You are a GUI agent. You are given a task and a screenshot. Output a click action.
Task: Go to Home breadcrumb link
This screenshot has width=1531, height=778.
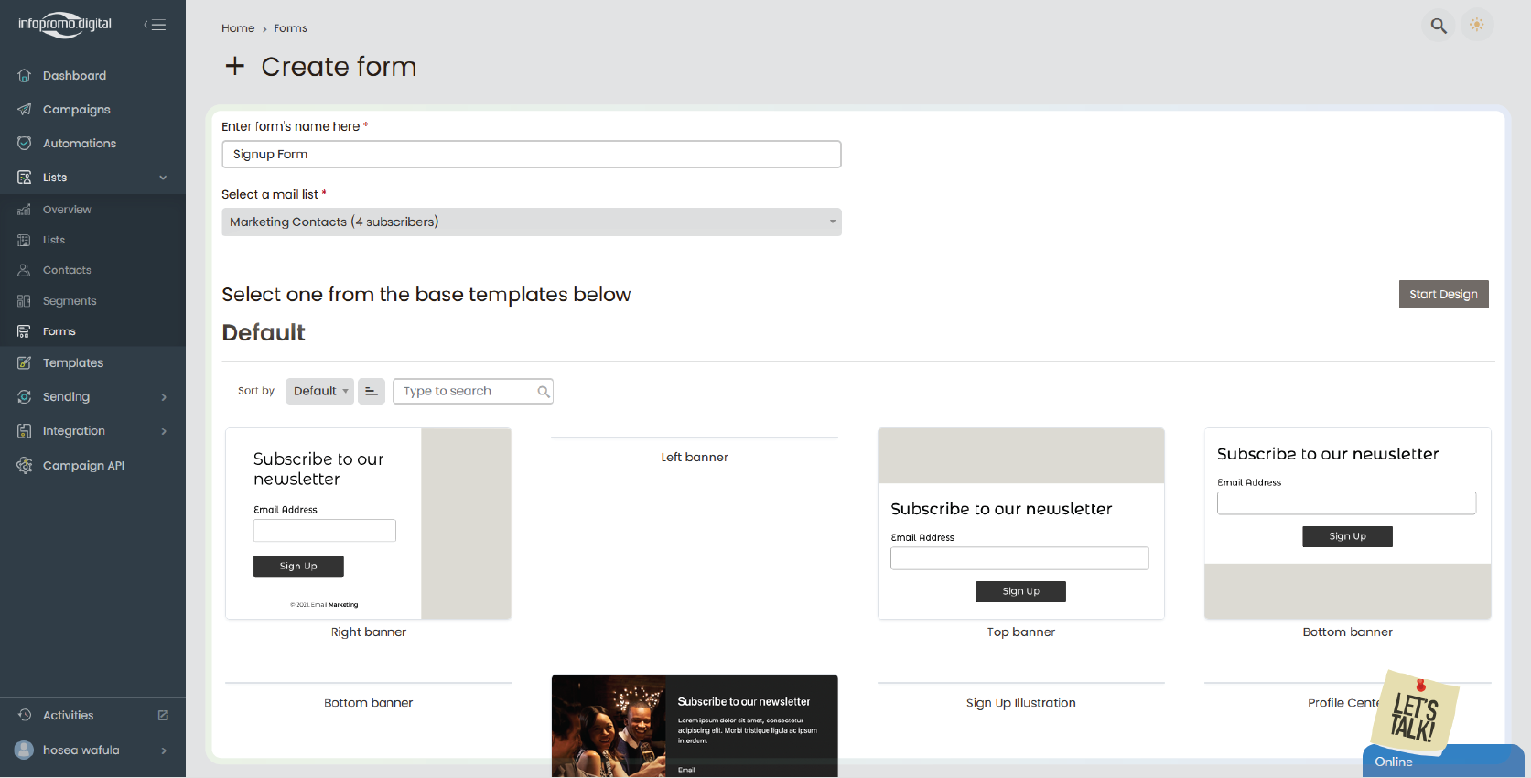pyautogui.click(x=238, y=28)
